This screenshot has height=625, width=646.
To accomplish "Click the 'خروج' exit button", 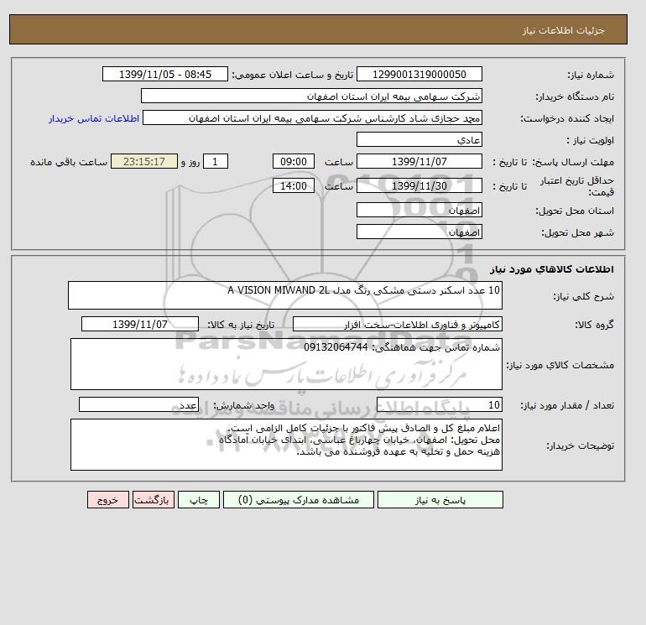I will click(x=108, y=500).
